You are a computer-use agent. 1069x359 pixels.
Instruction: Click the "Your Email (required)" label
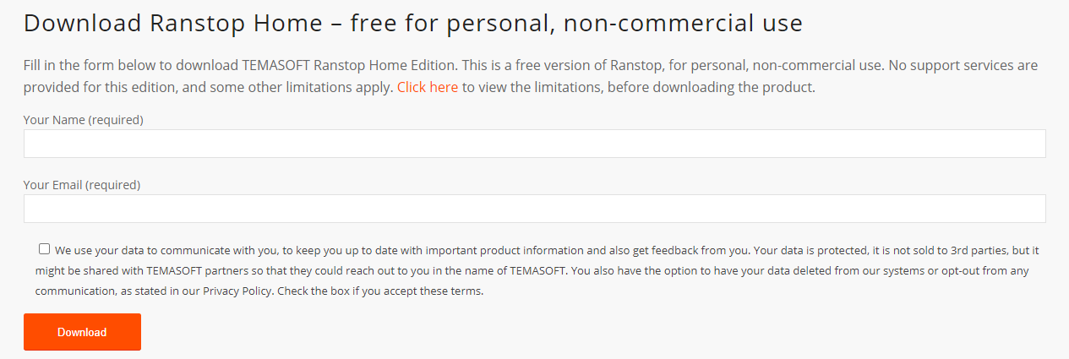coord(81,185)
